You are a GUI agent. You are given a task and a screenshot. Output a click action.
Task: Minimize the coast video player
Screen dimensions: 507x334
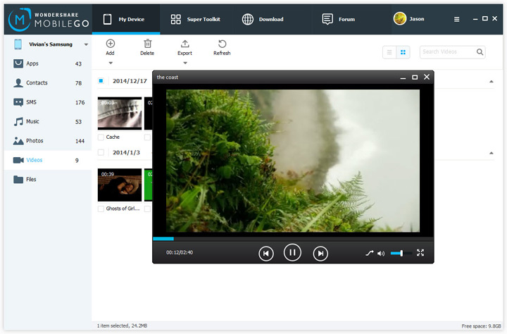(x=403, y=78)
